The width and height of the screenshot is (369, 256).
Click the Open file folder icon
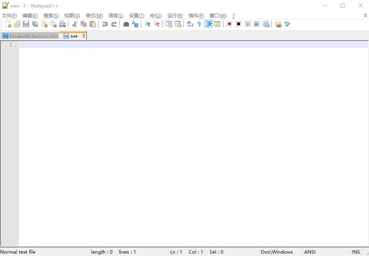click(x=17, y=24)
